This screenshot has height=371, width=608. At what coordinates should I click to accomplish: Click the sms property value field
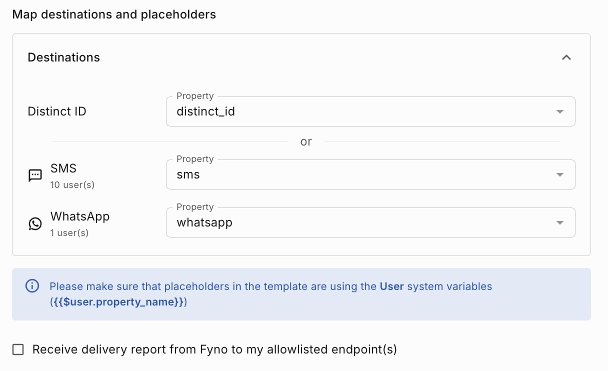click(x=350, y=174)
